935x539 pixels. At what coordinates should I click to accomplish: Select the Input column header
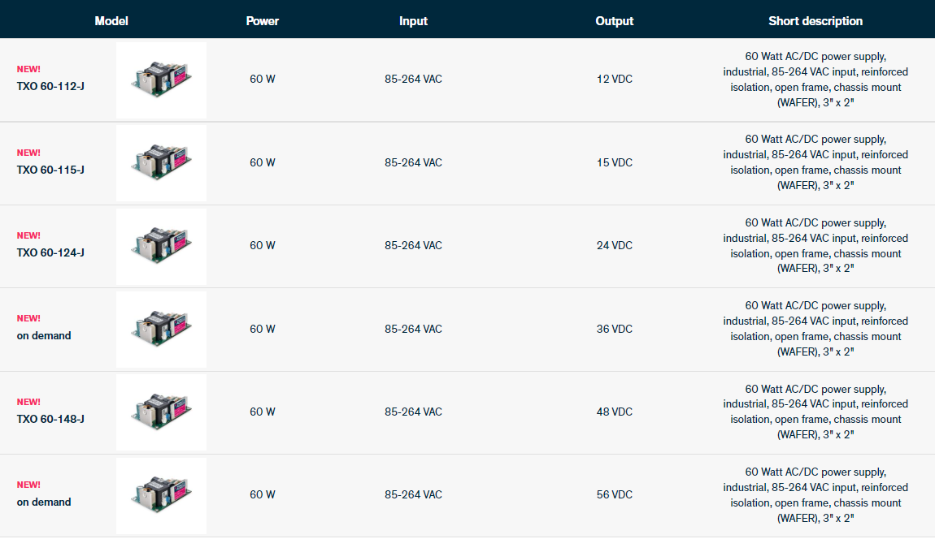[x=413, y=21]
